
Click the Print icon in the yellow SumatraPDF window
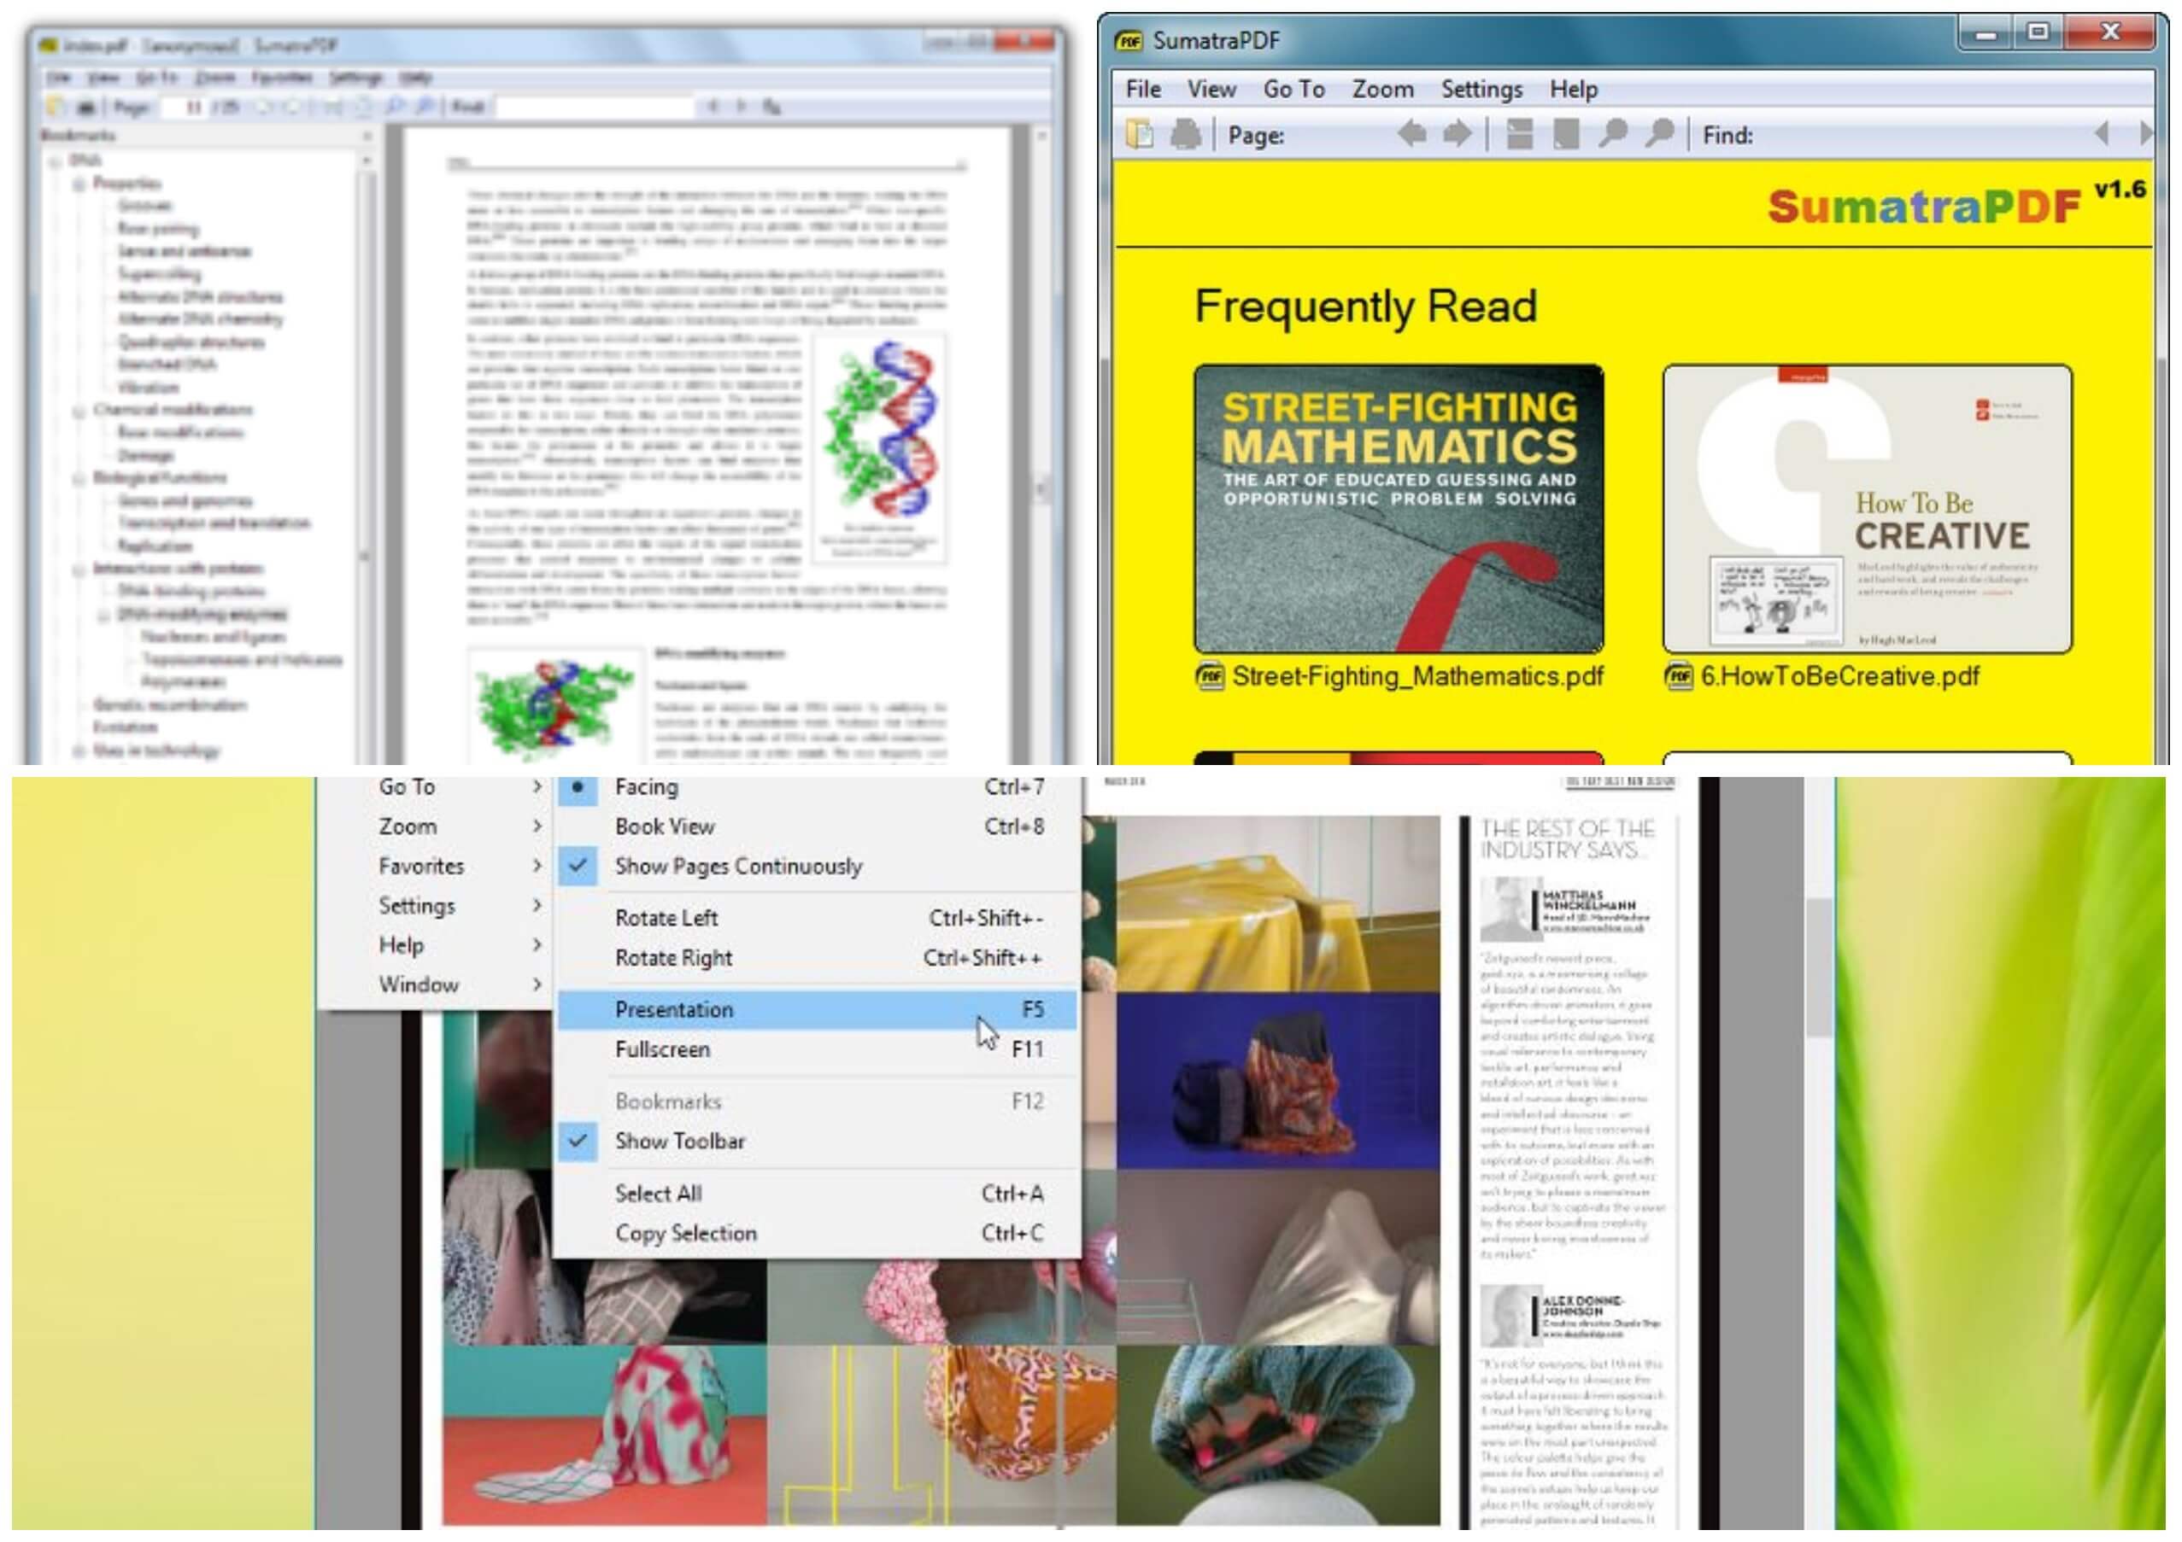(1184, 135)
